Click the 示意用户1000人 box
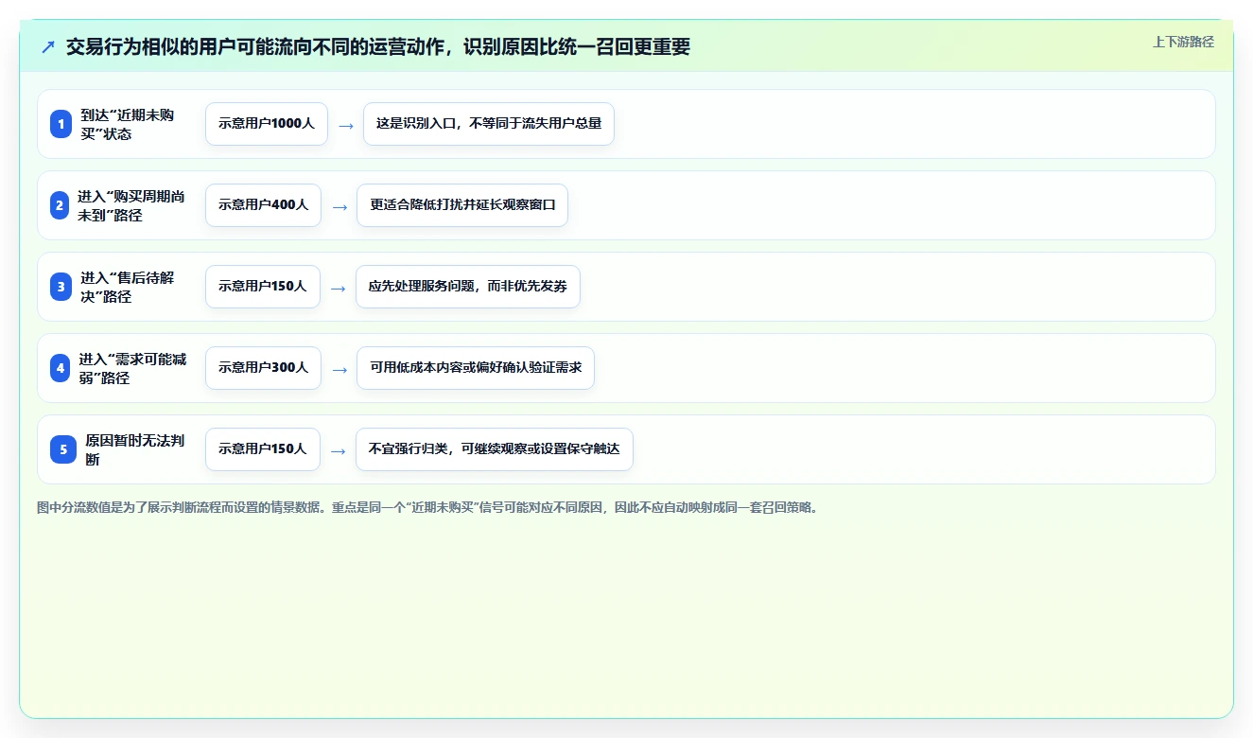Screen dimensions: 1253x738 [267, 124]
